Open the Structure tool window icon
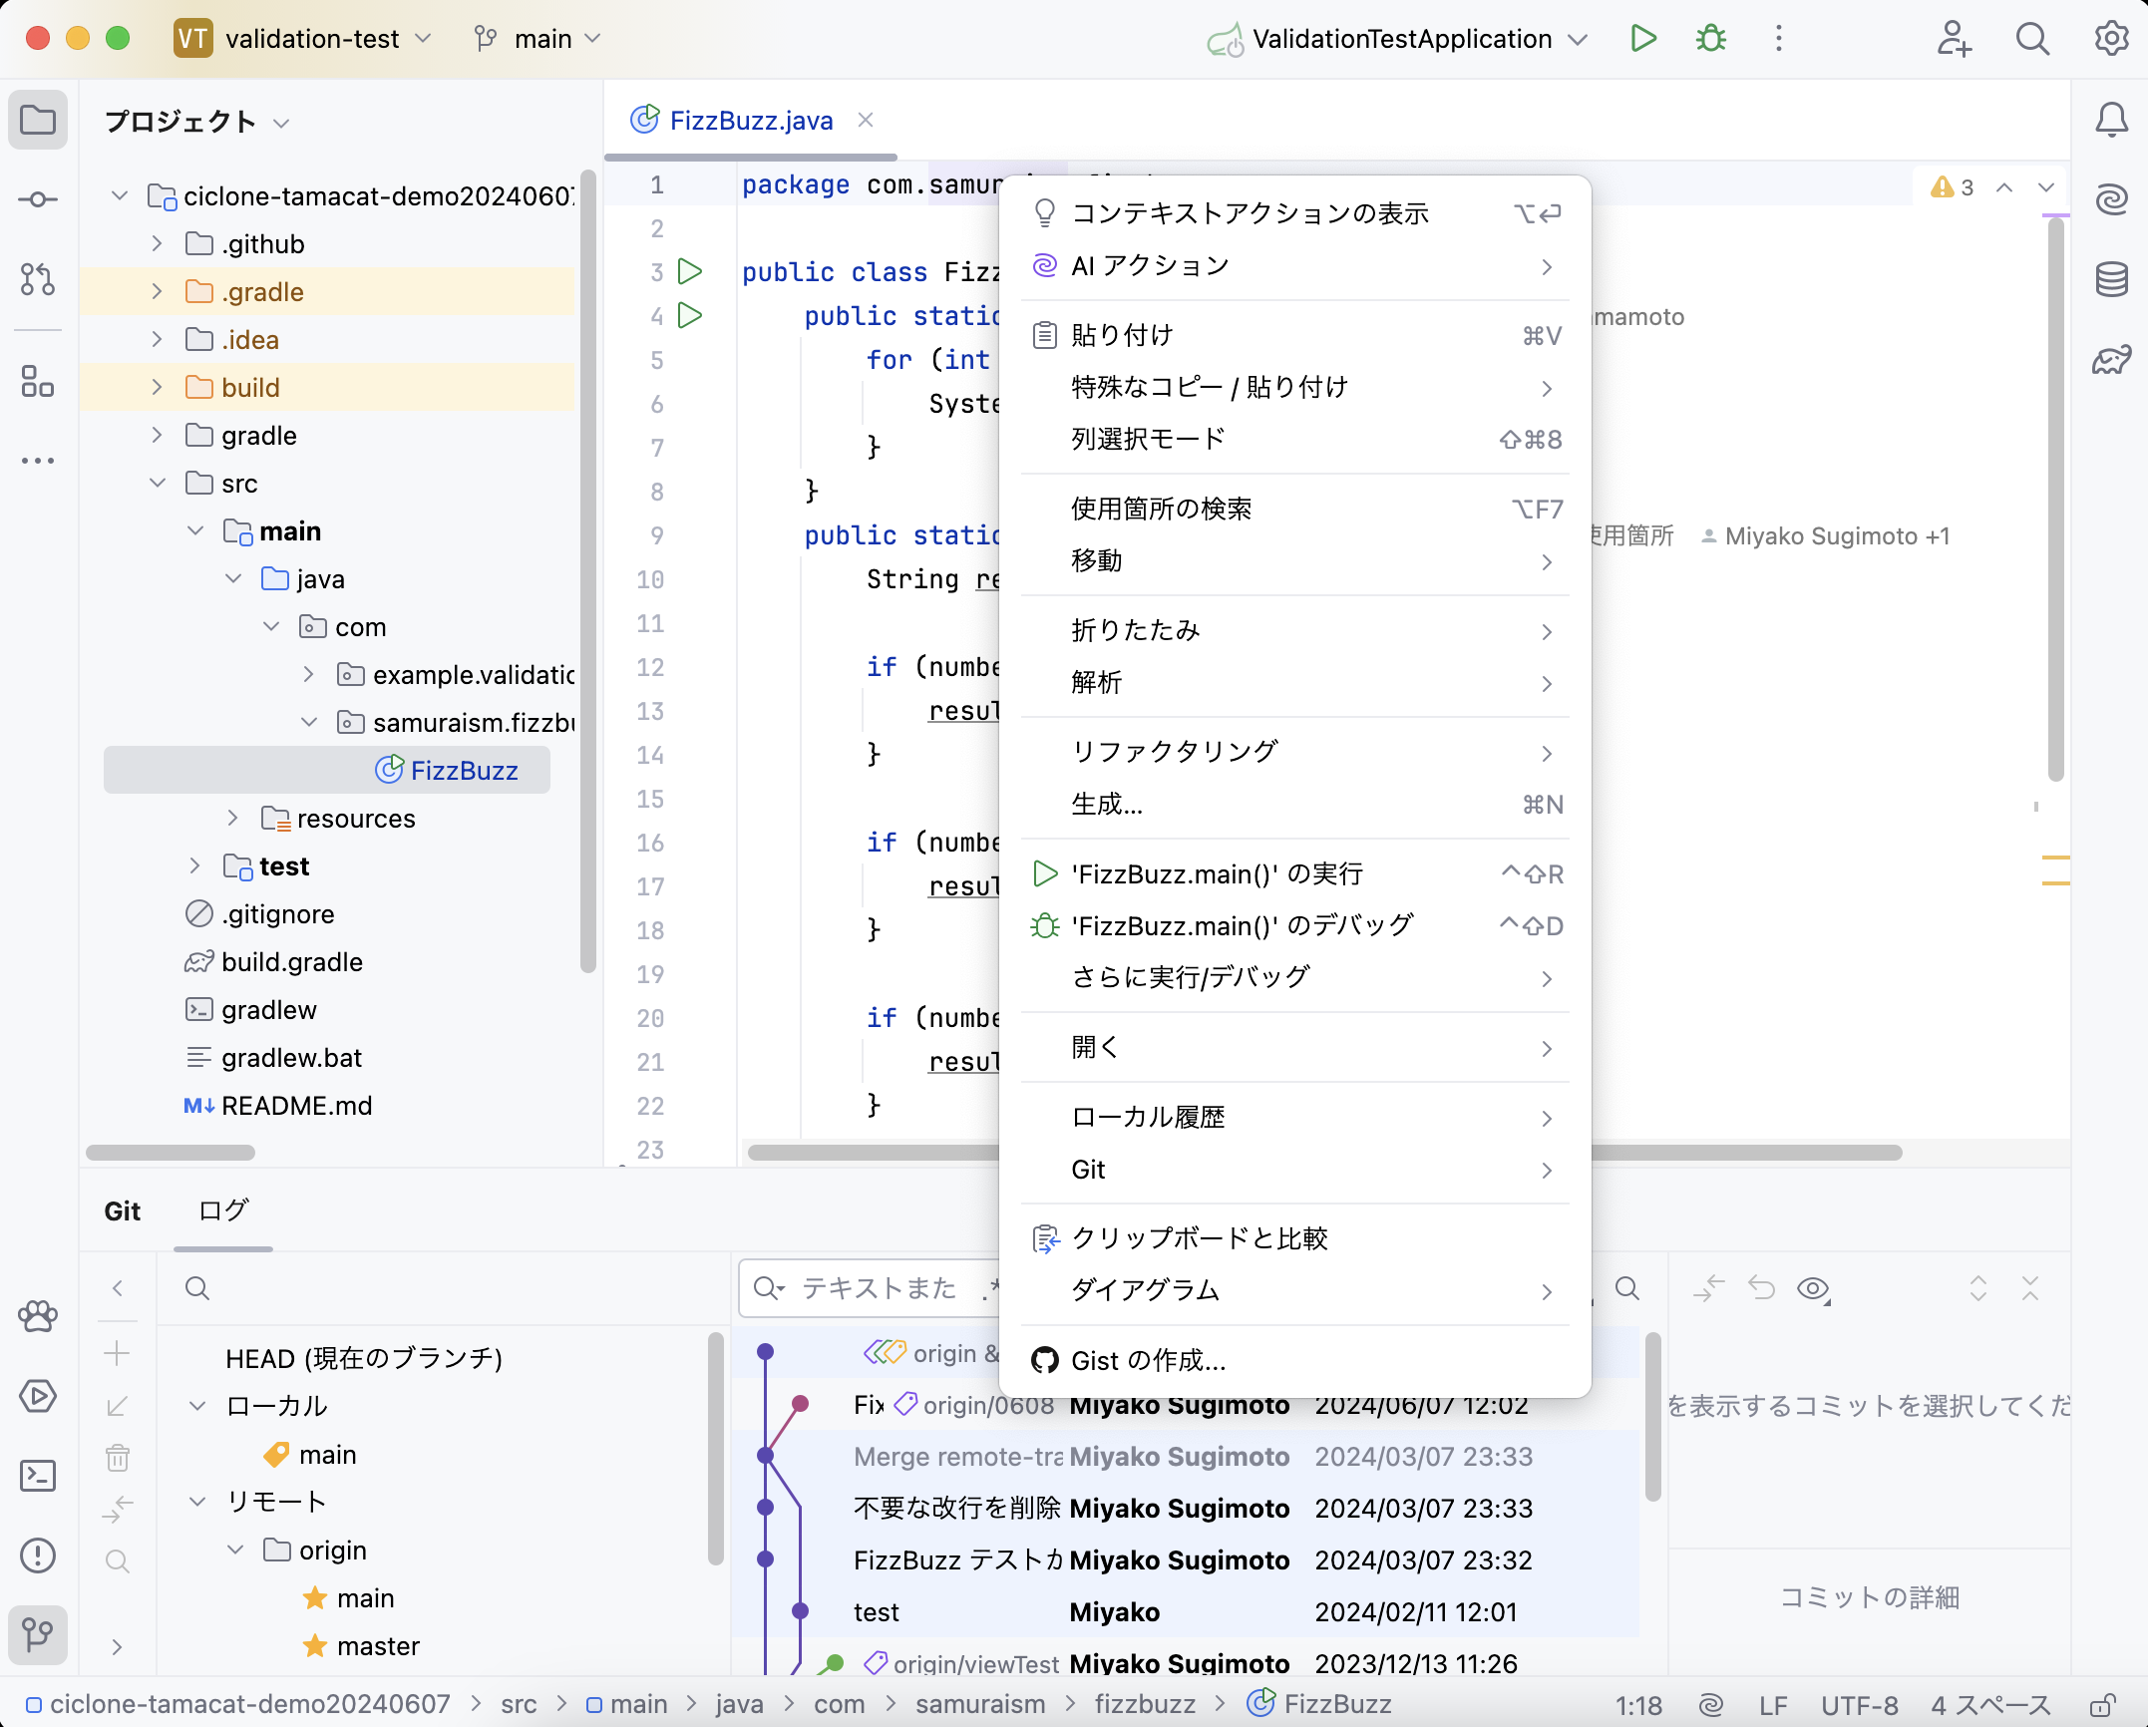Image resolution: width=2148 pixels, height=1727 pixels. (x=38, y=381)
